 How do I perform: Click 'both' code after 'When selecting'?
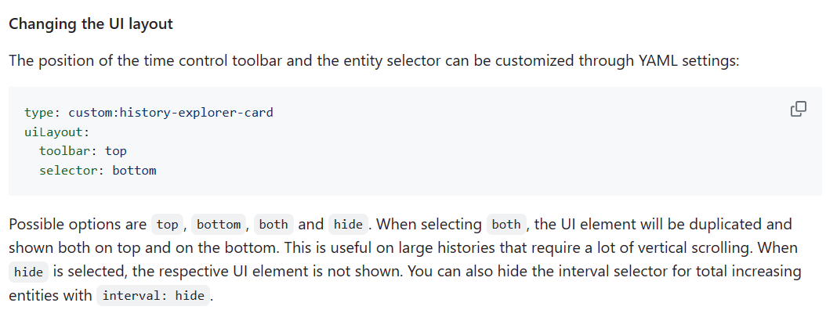click(x=505, y=225)
